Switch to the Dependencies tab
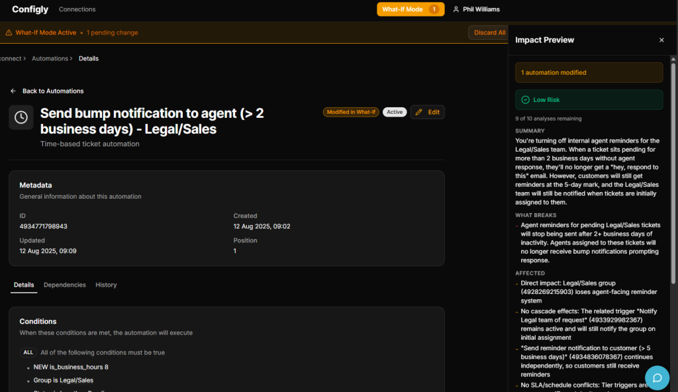Screen dimensions: 678x392 (x=64, y=285)
